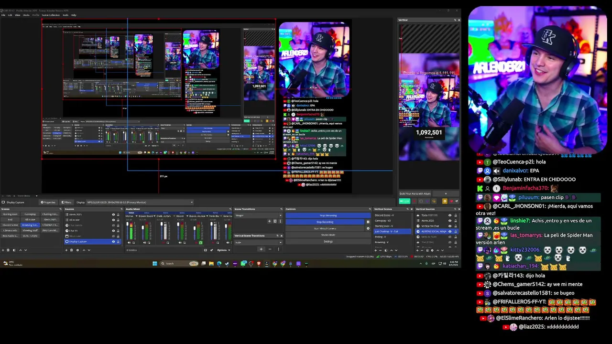Toggle lock on Display Capture source

[118, 242]
